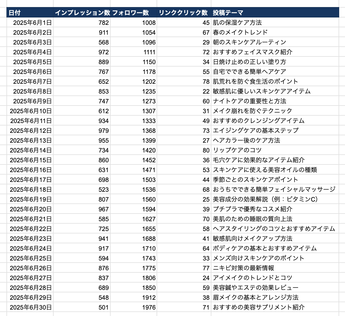Select the cell おすすめの美容サプリメント紹介
The height and width of the screenshot is (316, 345).
tap(275, 307)
